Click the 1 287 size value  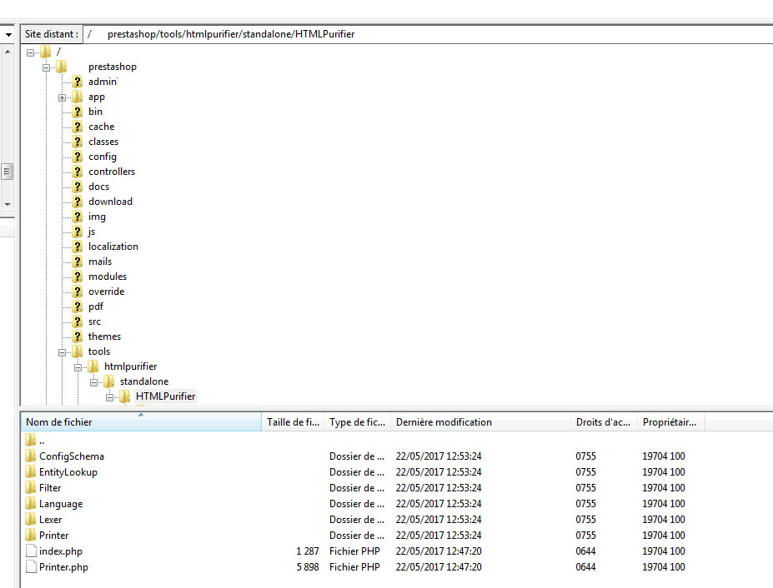(x=308, y=551)
